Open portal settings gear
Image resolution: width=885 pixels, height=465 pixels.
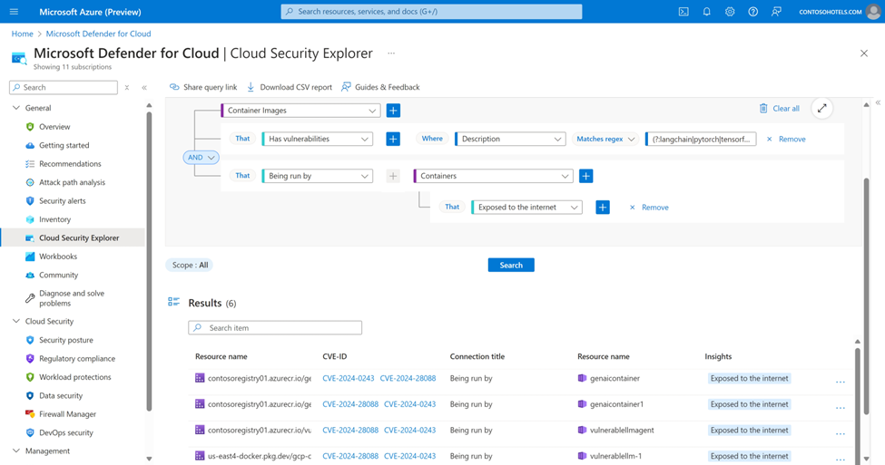click(730, 11)
